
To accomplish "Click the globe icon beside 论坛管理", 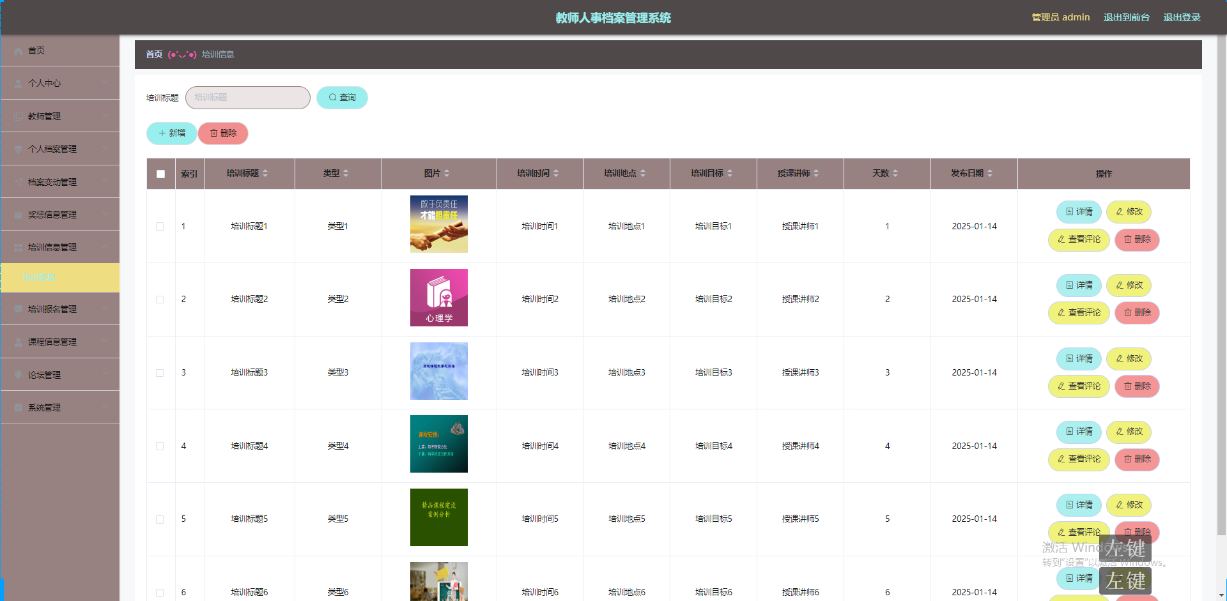I will coord(18,374).
